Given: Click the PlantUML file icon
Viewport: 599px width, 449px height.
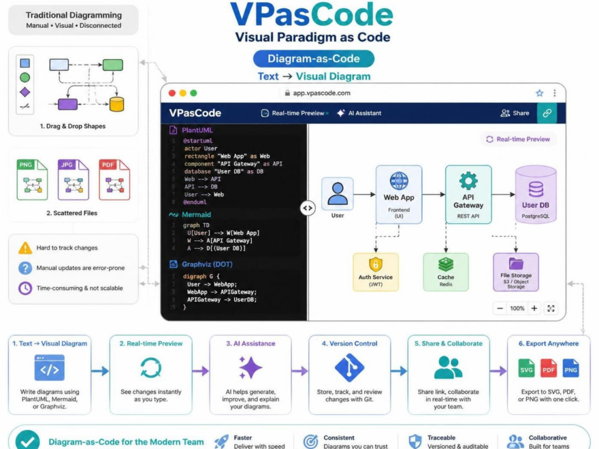Looking at the screenshot, I should (173, 130).
